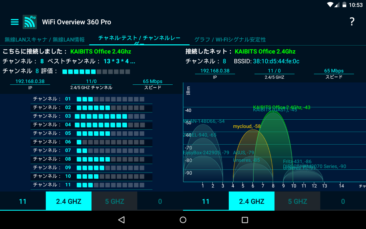Select チャンネル 08 row
366x229 pixels.
(91, 159)
